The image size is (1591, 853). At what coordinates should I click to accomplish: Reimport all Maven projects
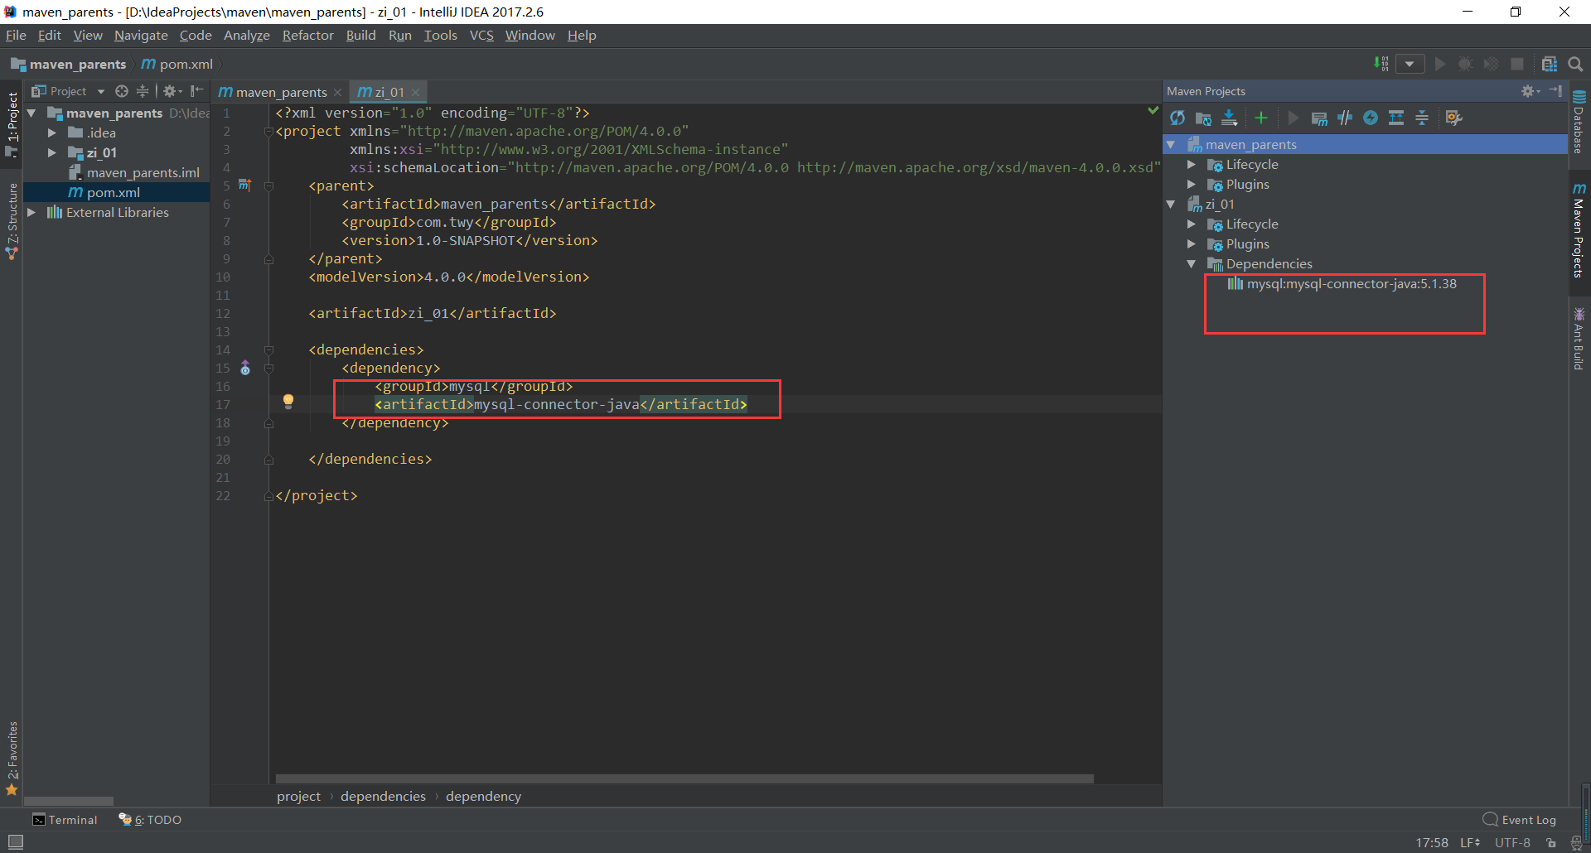click(1178, 118)
